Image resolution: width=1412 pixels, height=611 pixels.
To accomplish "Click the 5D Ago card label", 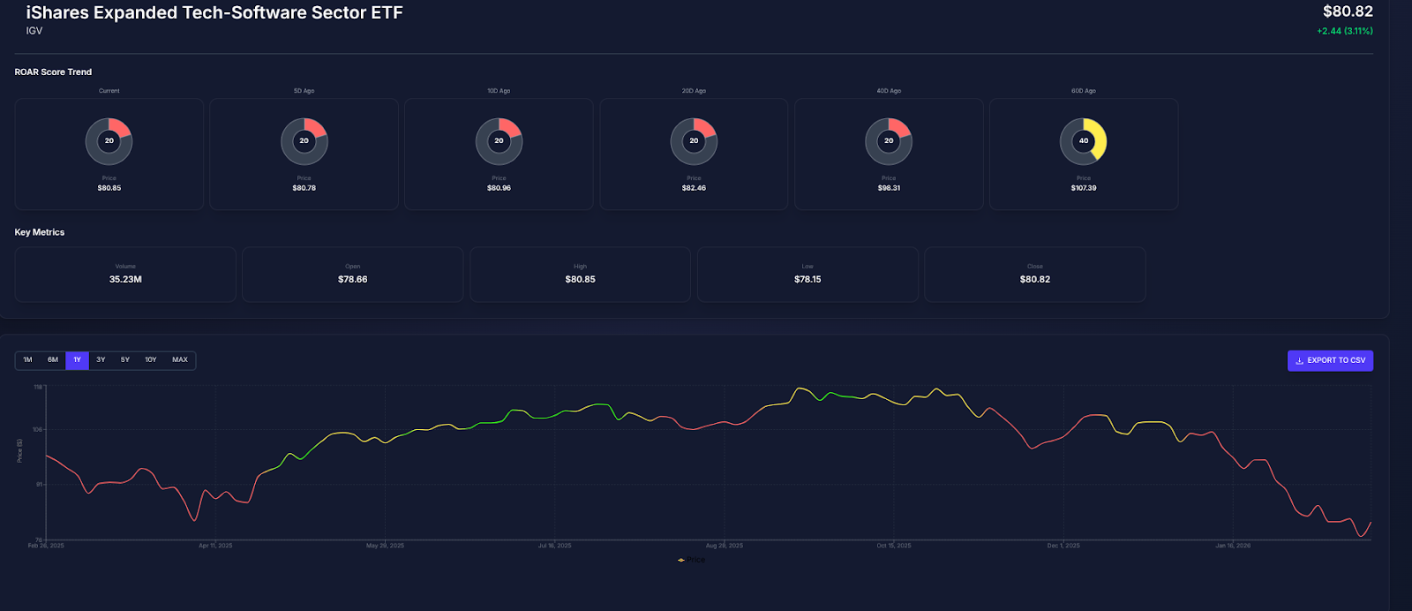I will (304, 91).
